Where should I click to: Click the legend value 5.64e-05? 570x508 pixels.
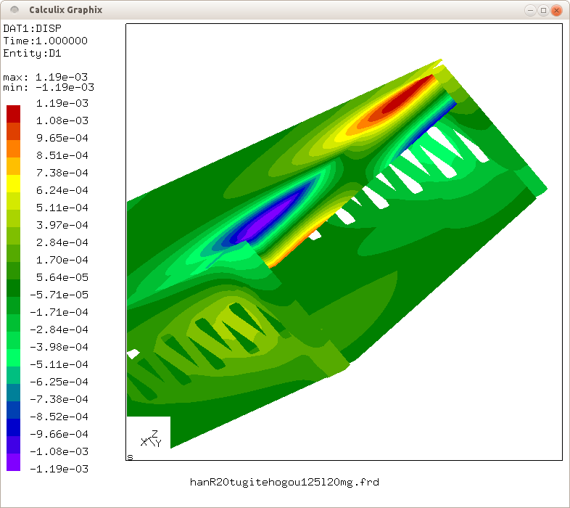pyautogui.click(x=62, y=278)
